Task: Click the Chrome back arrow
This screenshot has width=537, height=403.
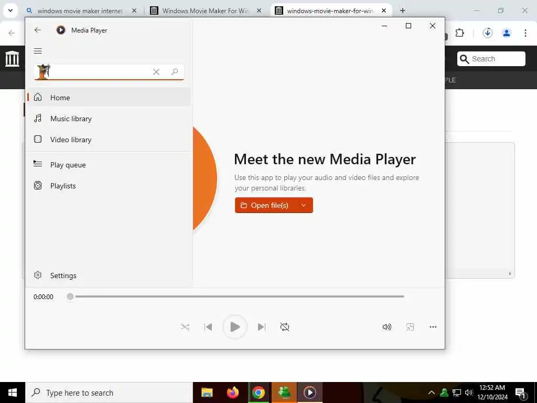Action: click(12, 33)
